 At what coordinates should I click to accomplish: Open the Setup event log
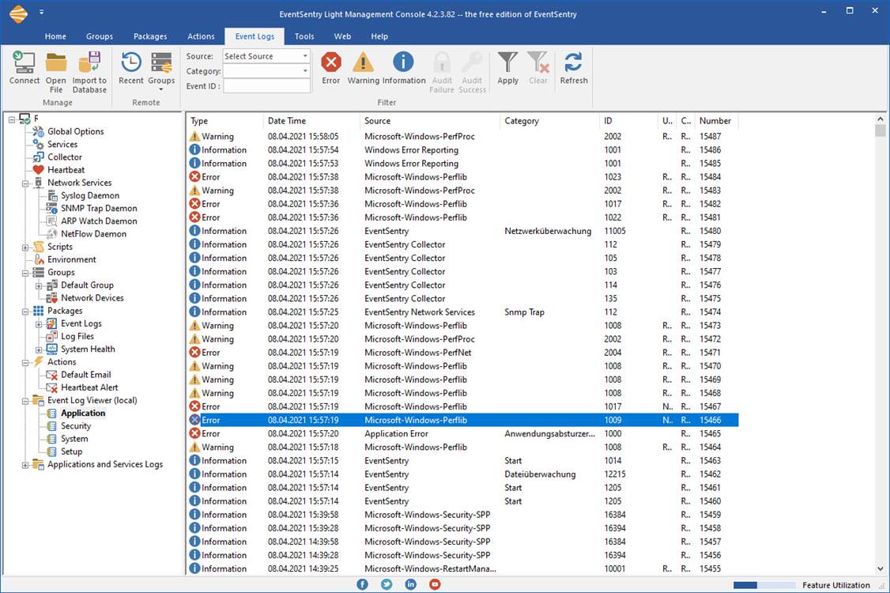pyautogui.click(x=71, y=451)
